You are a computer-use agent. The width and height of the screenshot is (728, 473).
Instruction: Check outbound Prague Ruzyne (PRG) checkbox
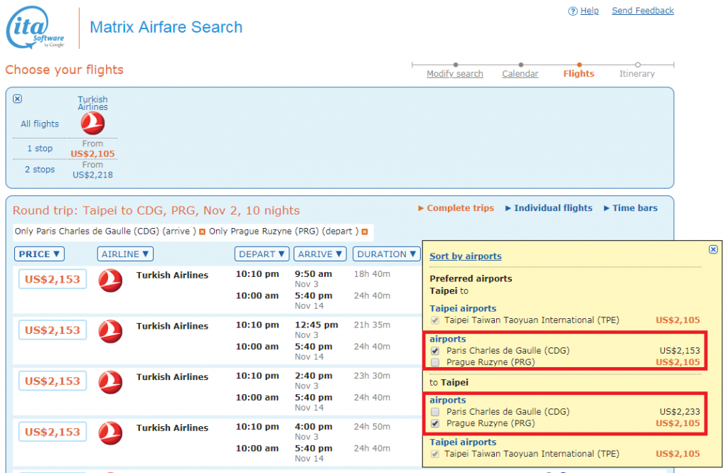(x=435, y=363)
